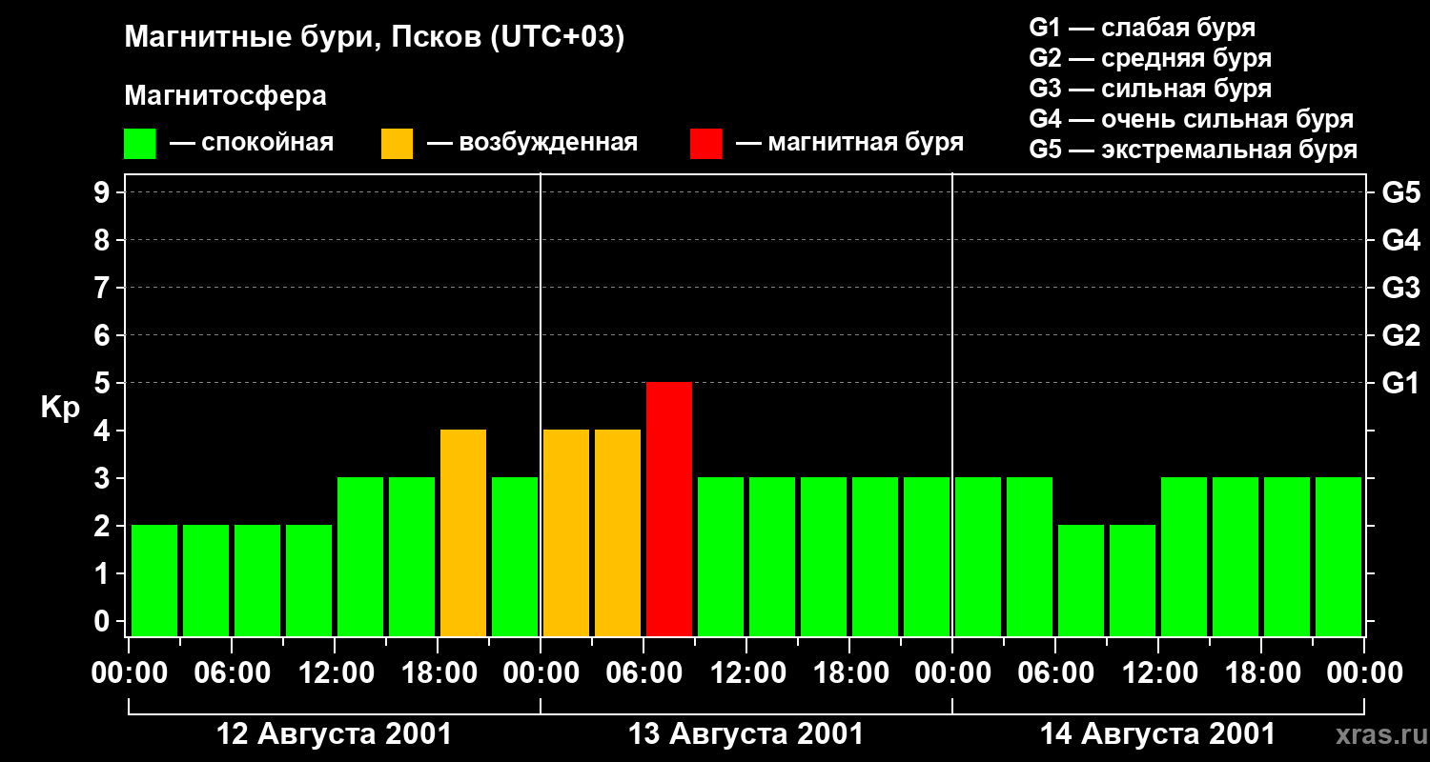Open the xras.ru watermark link
1430x762 pixels.
pos(1378,734)
